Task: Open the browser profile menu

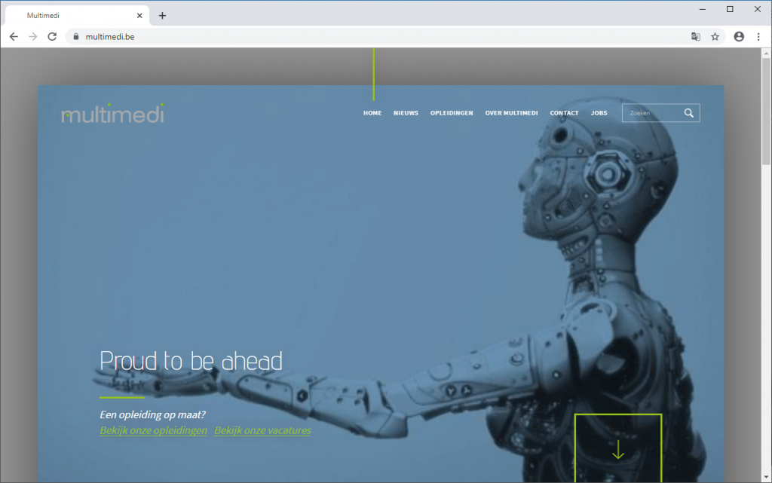Action: (739, 36)
